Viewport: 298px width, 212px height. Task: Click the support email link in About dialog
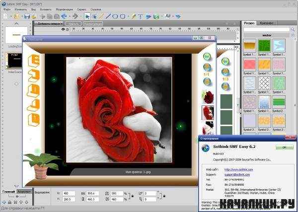237,175
